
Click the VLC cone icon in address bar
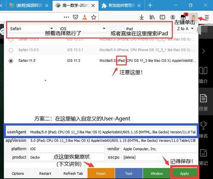pyautogui.click(x=85, y=17)
